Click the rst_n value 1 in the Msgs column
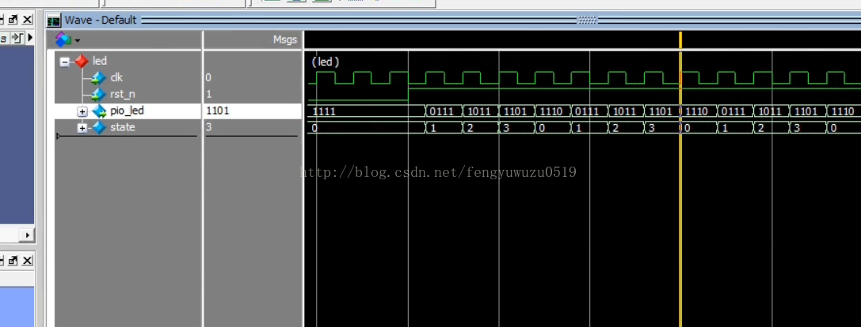This screenshot has height=327, width=861. (x=208, y=94)
